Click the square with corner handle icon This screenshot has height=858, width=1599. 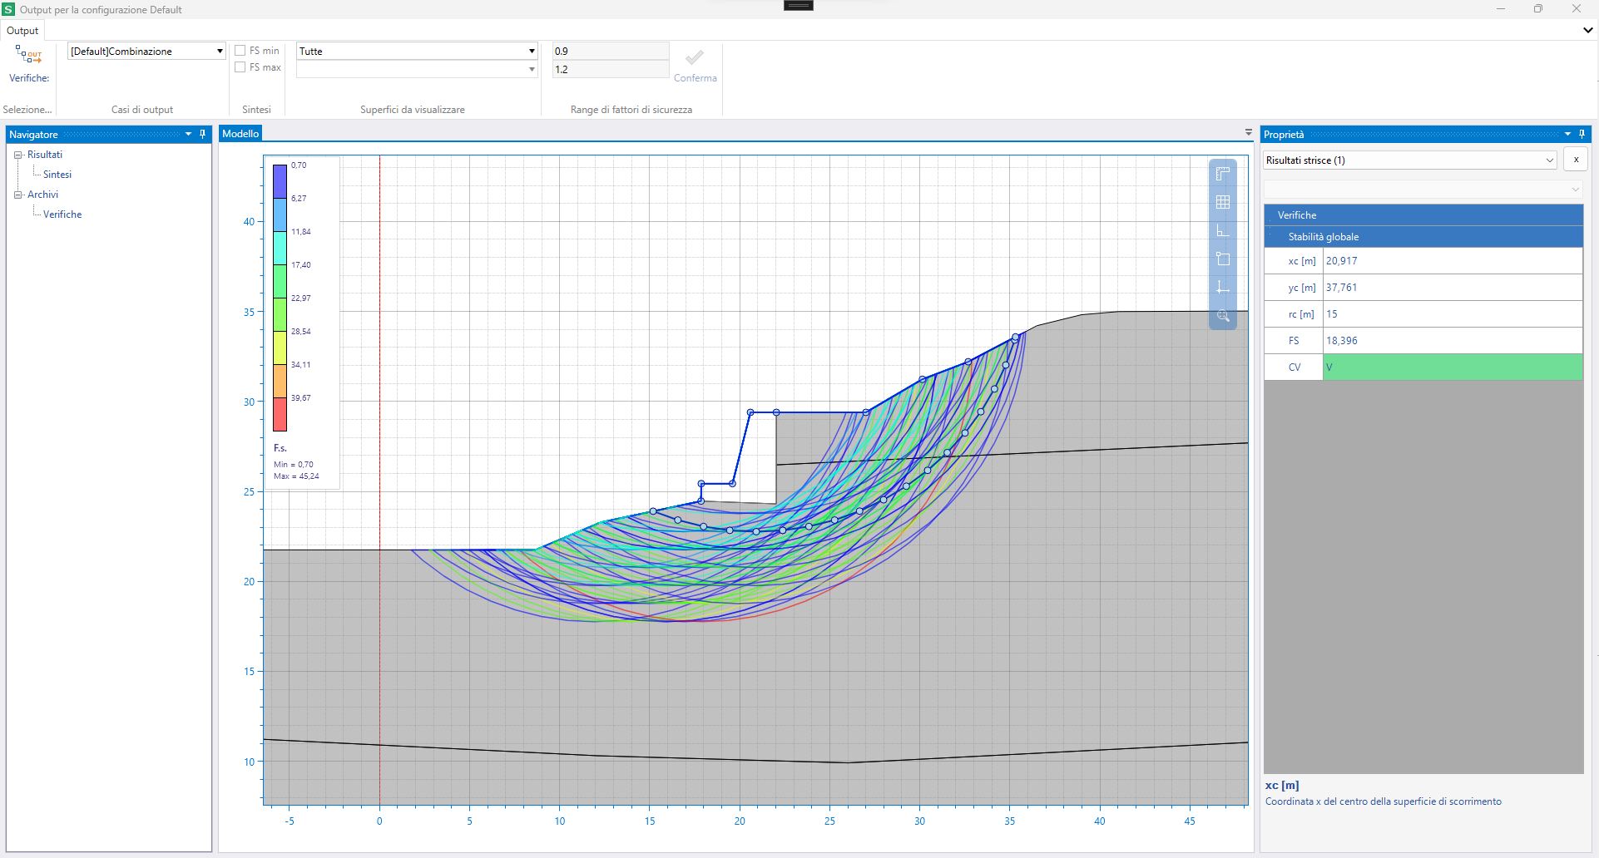pyautogui.click(x=1222, y=259)
